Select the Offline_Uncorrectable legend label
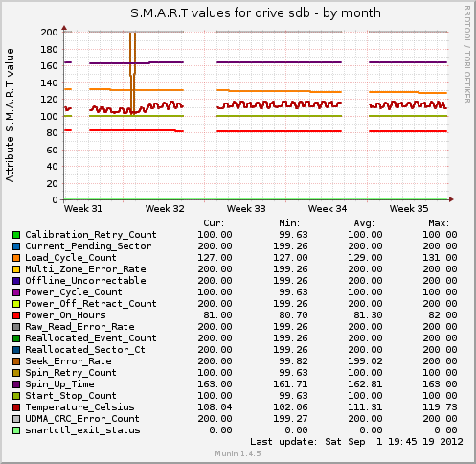The image size is (476, 464). 85,281
